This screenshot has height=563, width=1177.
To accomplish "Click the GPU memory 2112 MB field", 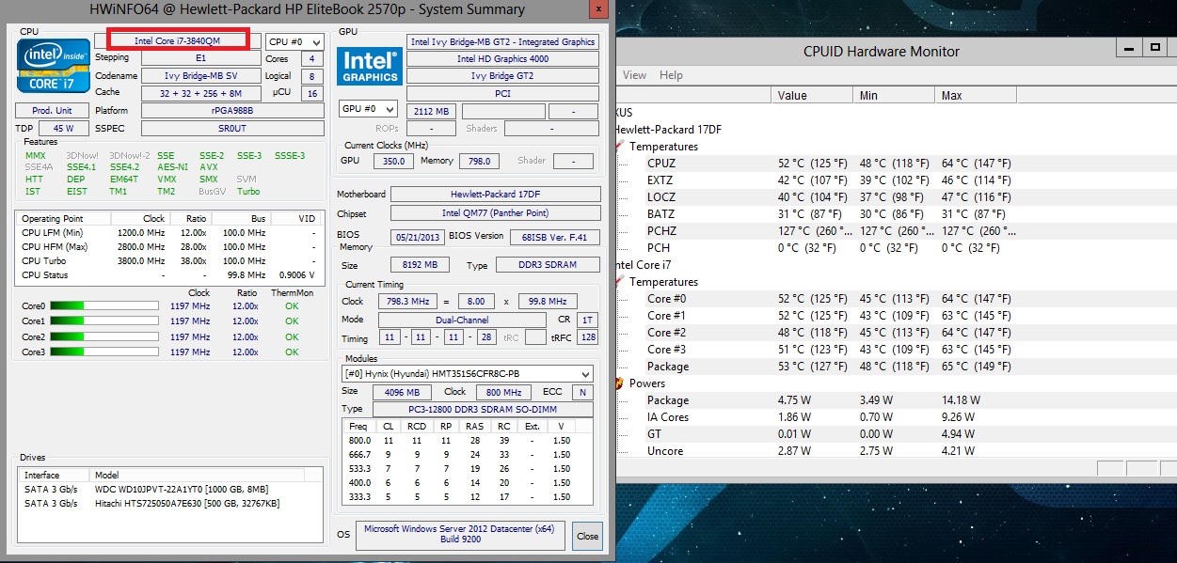I will [x=431, y=111].
